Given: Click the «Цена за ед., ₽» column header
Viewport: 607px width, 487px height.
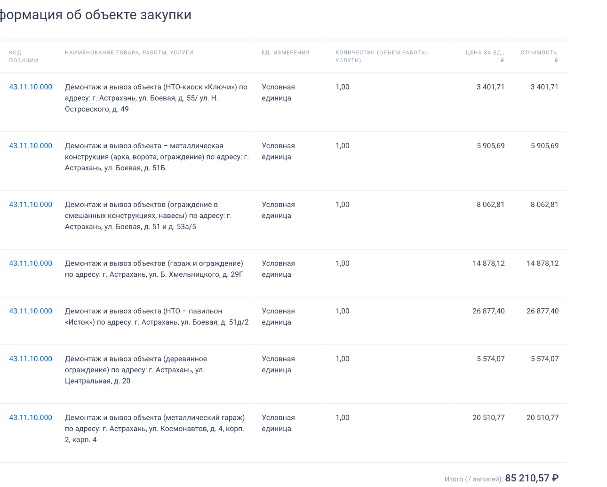Looking at the screenshot, I should pos(485,56).
